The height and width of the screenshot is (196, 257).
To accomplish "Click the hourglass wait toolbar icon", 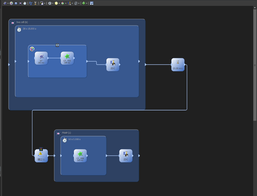I will 35,3.
